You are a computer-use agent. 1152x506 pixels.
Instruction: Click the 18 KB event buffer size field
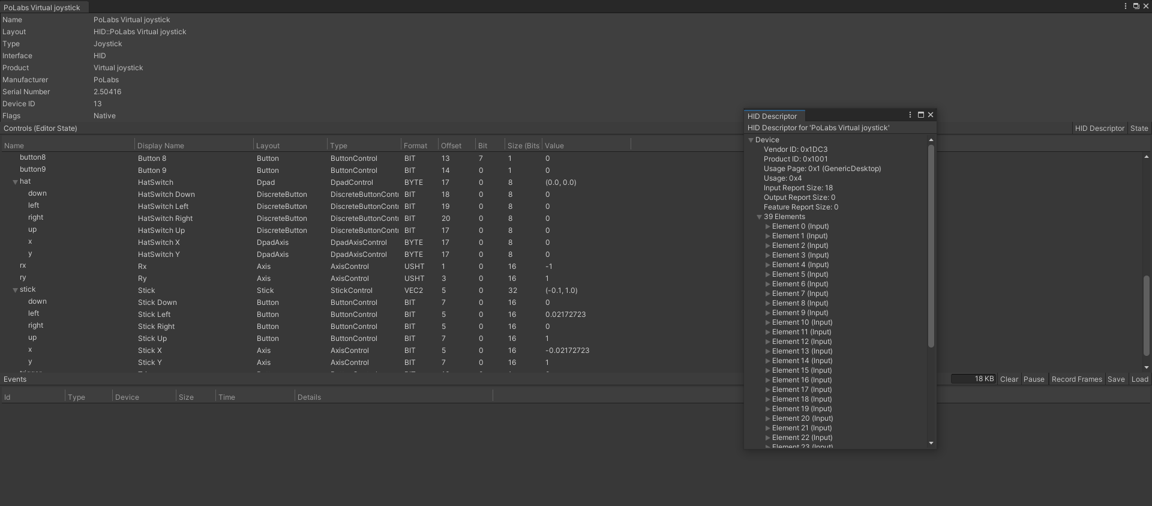tap(973, 379)
